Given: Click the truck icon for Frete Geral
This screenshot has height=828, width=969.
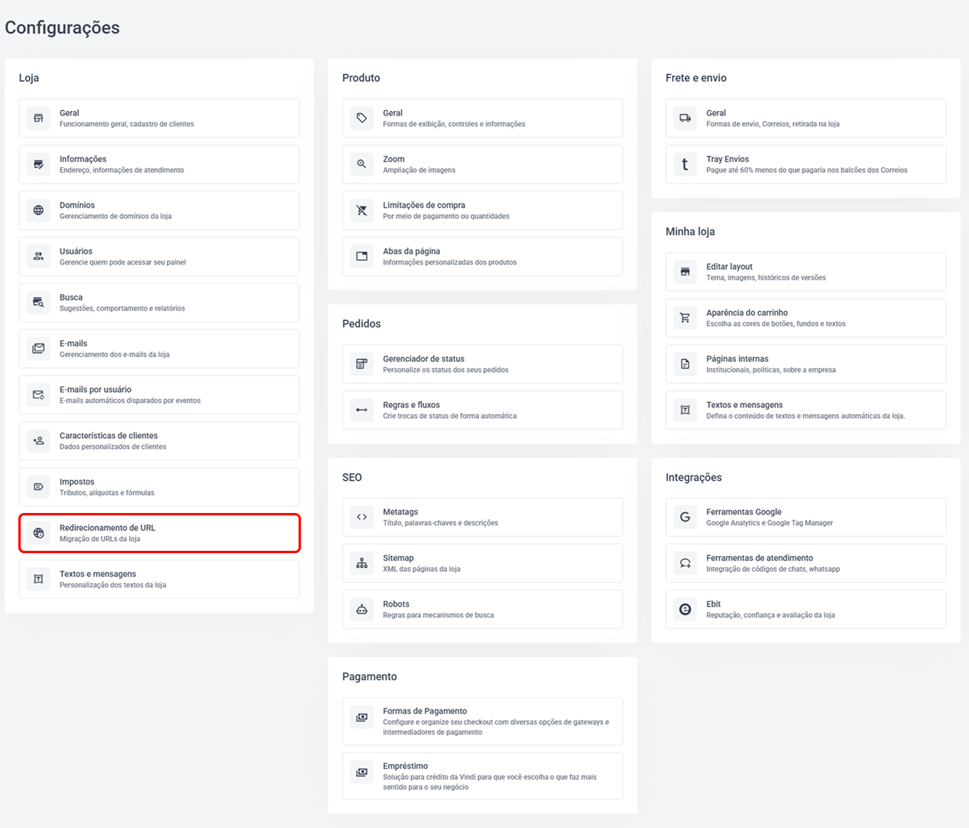Looking at the screenshot, I should pos(685,118).
